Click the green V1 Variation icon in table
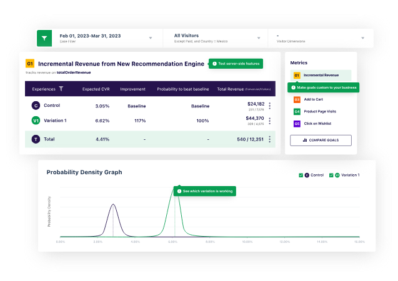 [36, 121]
